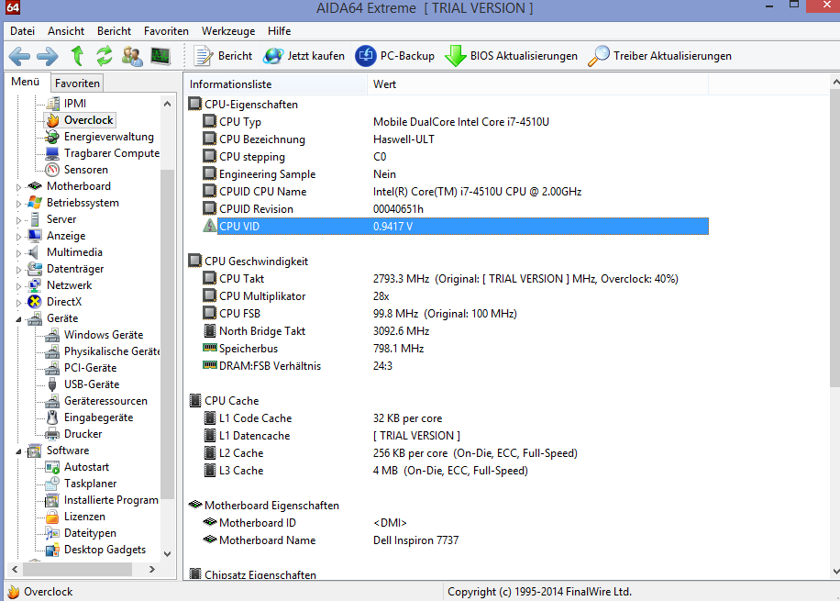
Task: Select Geräteressourcen
Action: click(105, 401)
